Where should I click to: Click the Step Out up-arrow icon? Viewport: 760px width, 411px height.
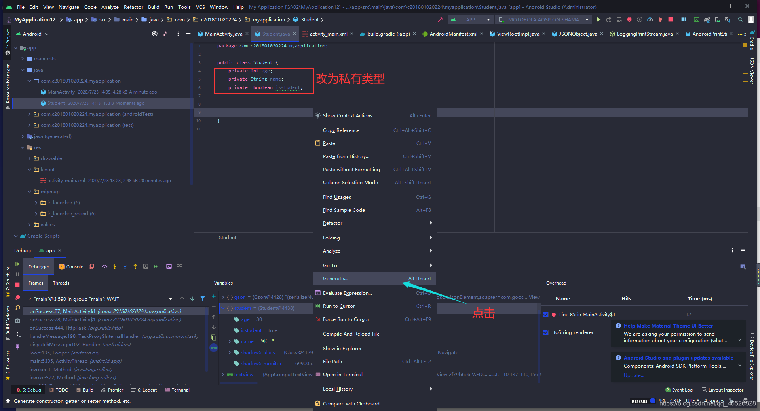coord(135,266)
